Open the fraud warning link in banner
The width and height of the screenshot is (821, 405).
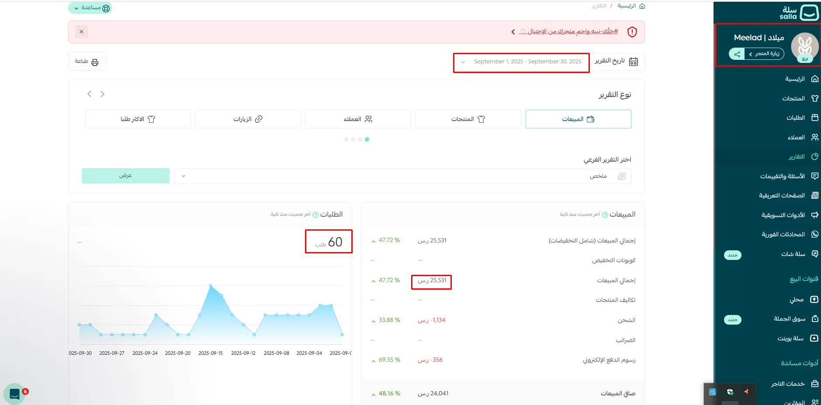[x=568, y=31]
